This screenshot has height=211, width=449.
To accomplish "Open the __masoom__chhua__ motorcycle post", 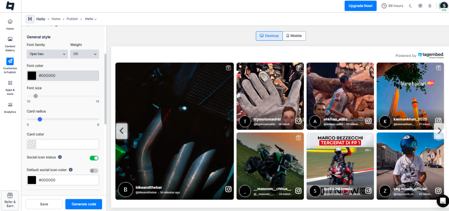I will (270, 166).
